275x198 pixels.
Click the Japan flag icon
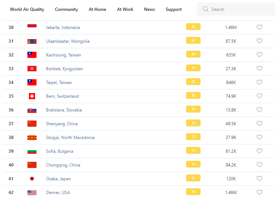point(32,178)
